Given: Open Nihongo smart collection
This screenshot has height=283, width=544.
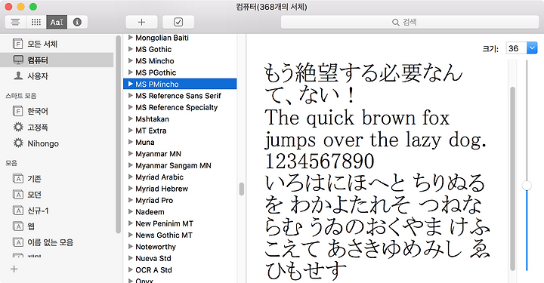Looking at the screenshot, I should (x=57, y=143).
